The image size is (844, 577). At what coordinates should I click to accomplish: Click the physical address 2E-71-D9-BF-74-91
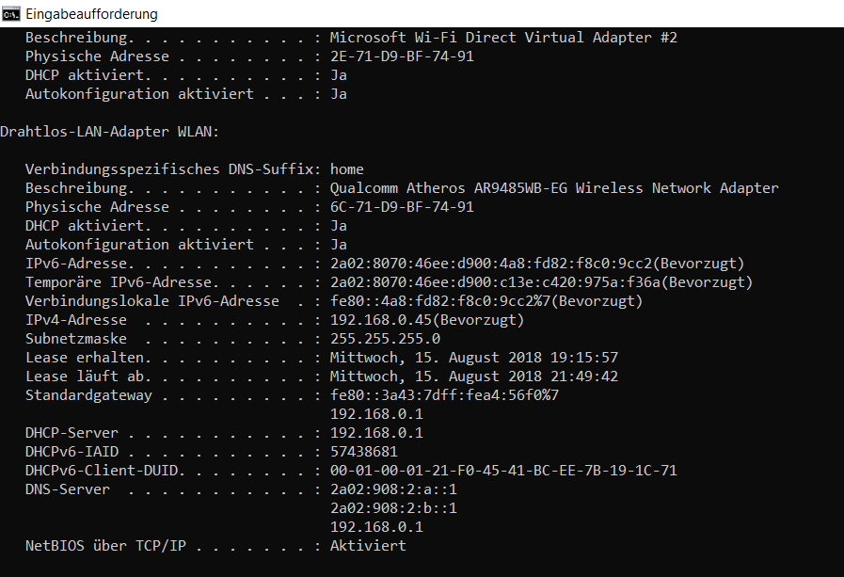(401, 56)
